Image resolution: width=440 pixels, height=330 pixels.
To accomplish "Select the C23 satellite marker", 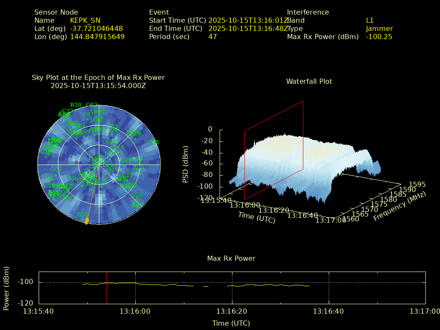I will click(x=111, y=141).
